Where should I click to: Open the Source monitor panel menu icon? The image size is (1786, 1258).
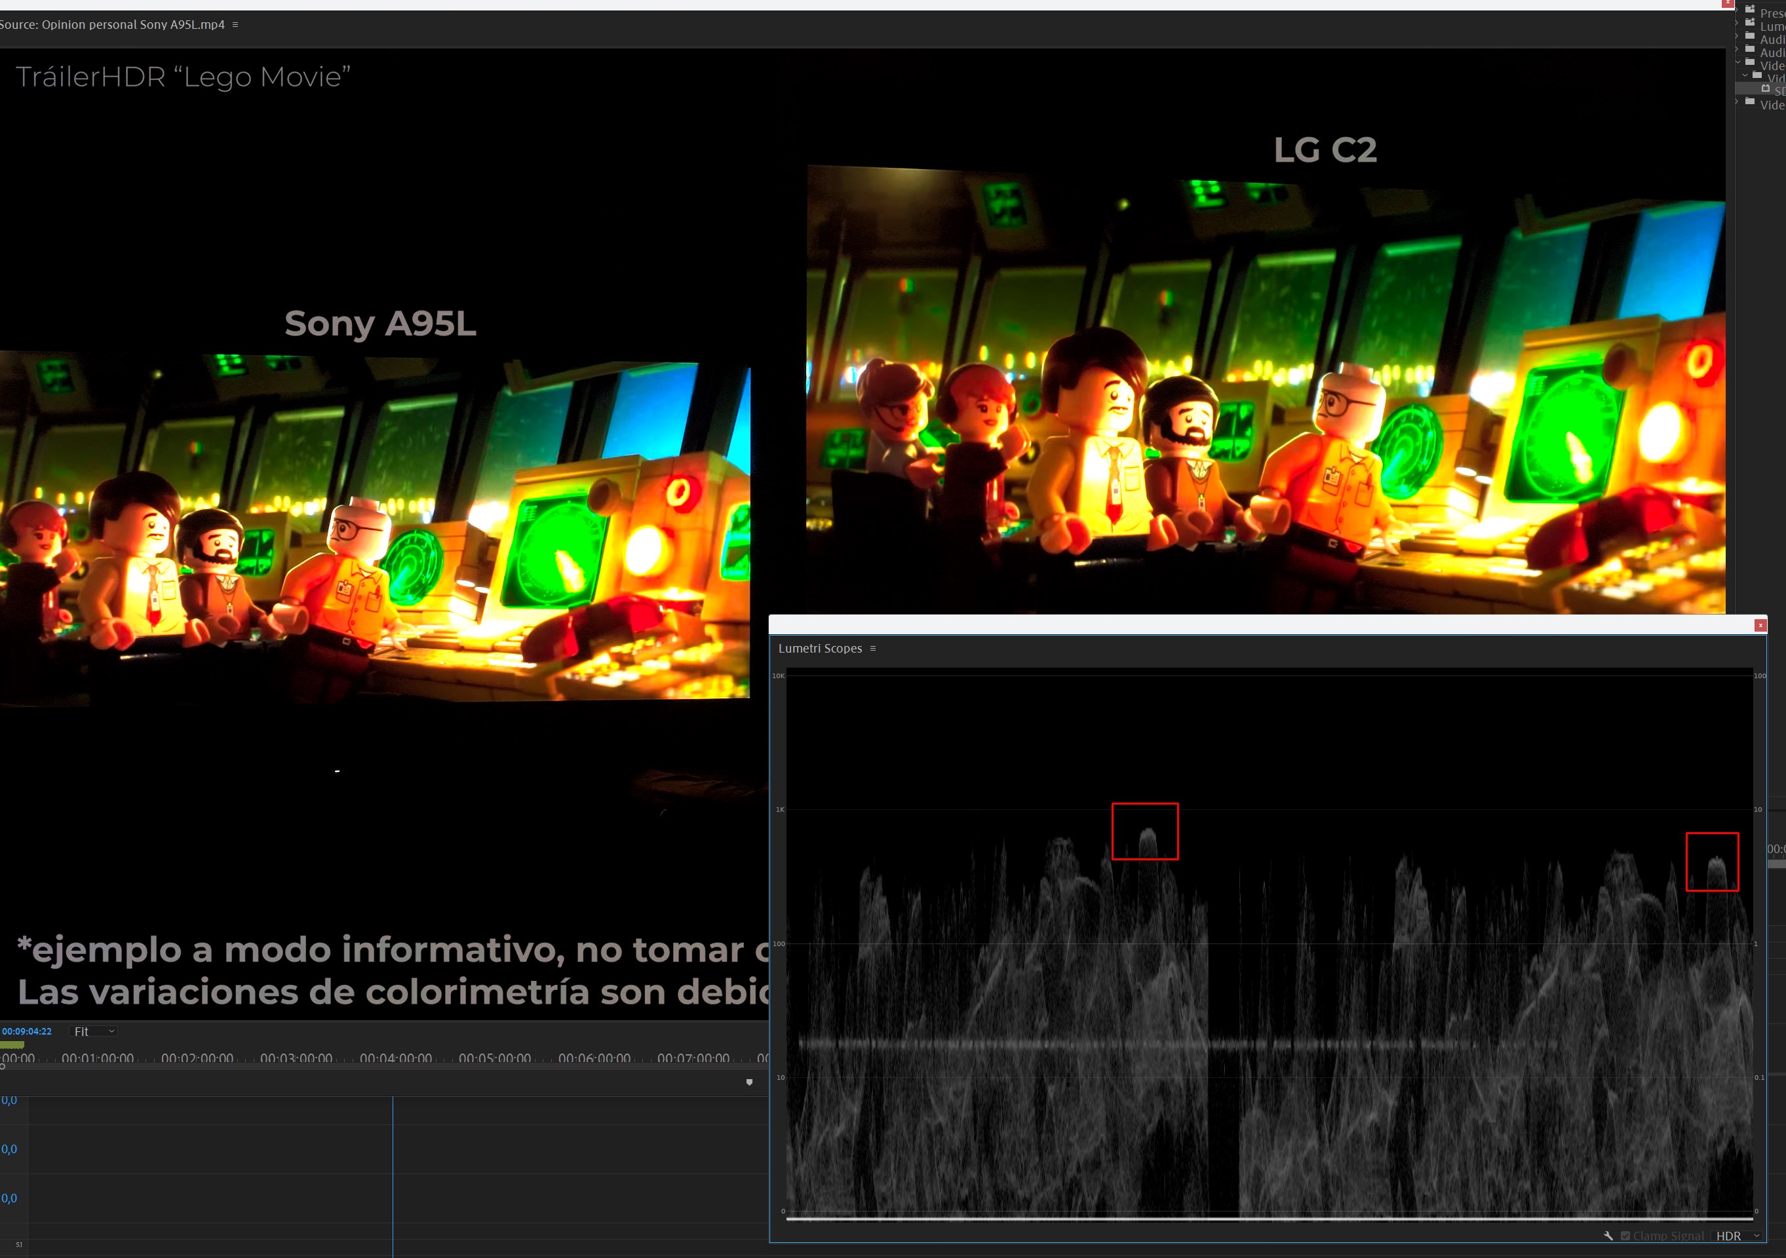[235, 25]
